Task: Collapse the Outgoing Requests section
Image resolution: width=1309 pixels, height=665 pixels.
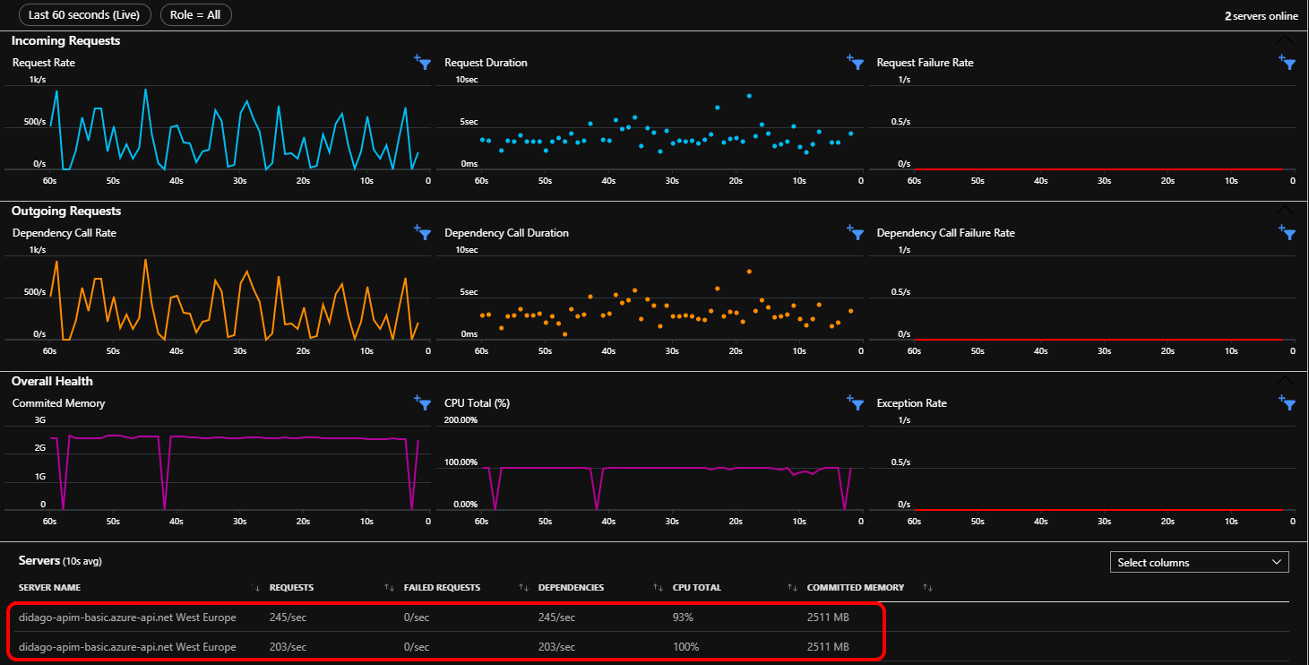Action: tap(1284, 211)
